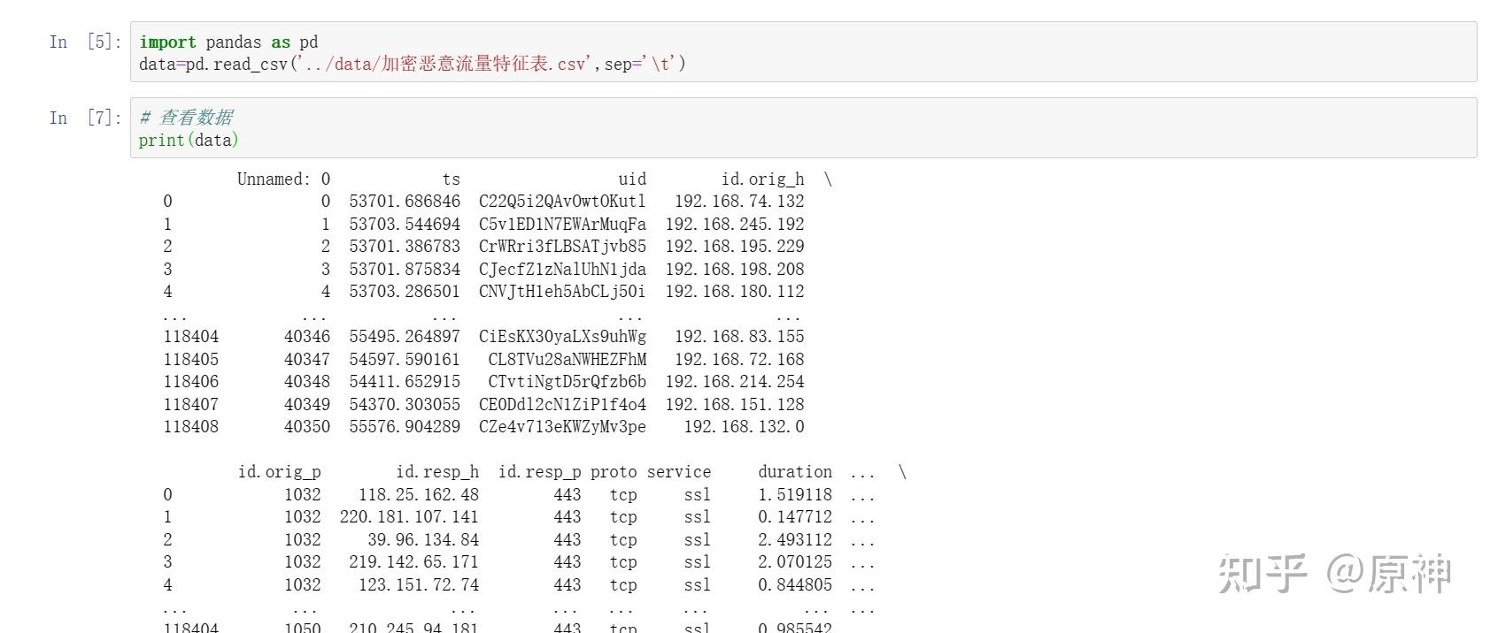
Task: Click timestamp 53701.386783
Action: (x=405, y=247)
